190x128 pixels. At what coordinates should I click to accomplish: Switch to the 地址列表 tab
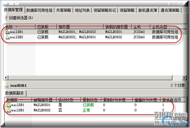click(82, 10)
